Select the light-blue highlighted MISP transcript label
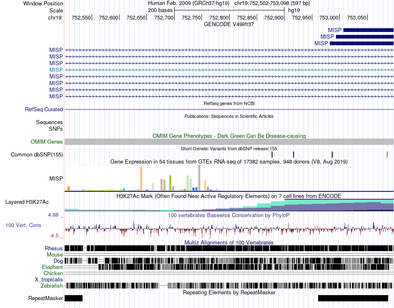The height and width of the screenshot is (308, 394). click(x=56, y=70)
